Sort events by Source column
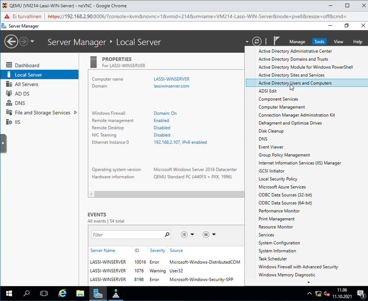 click(x=176, y=250)
